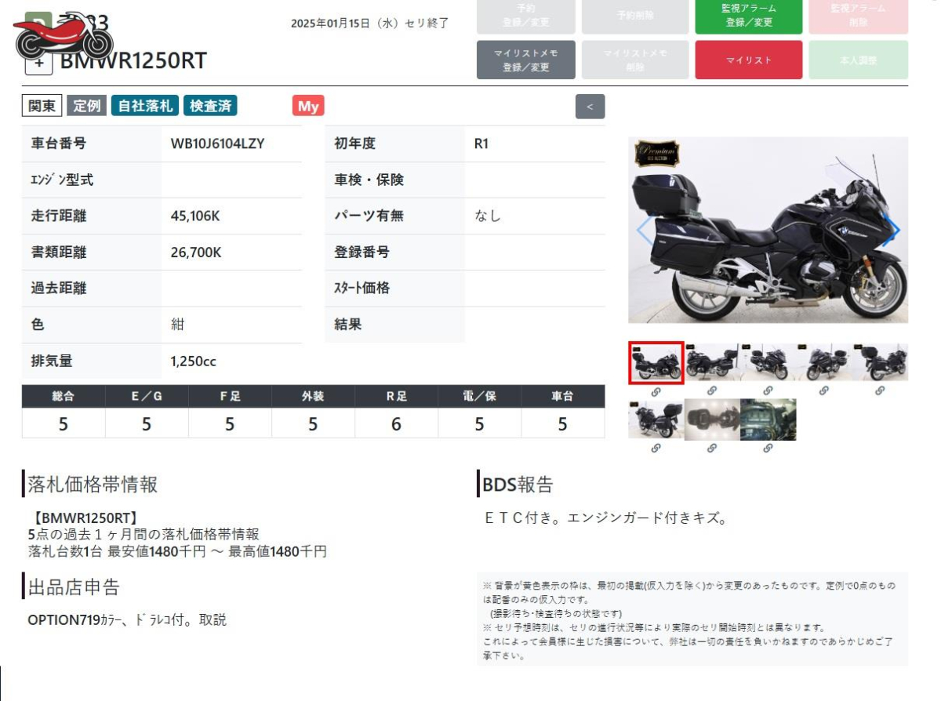The height and width of the screenshot is (701, 941).
Task: Select the red-bordered first thumbnail
Action: 656,362
